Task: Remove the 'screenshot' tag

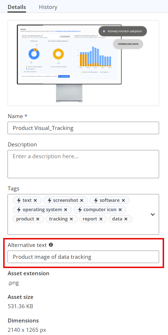Action: click(x=82, y=200)
